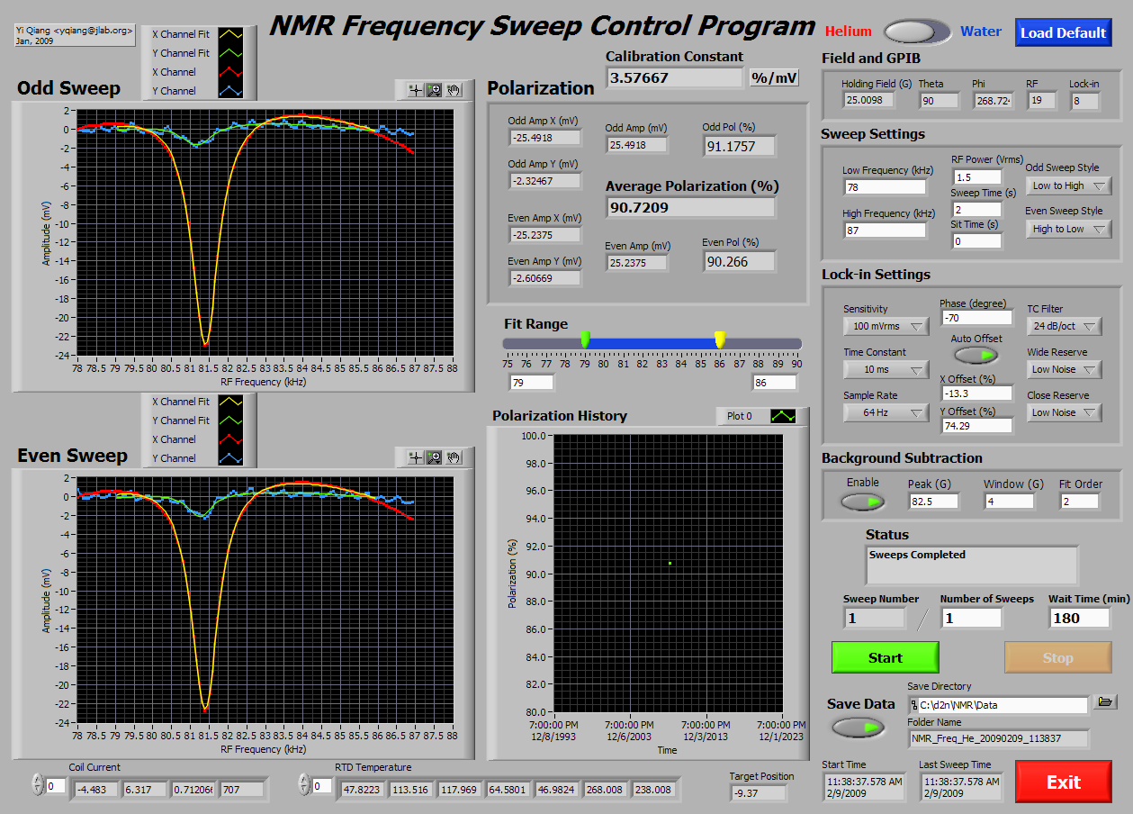Click Sit Time (s) input field
The height and width of the screenshot is (814, 1133).
(x=976, y=241)
